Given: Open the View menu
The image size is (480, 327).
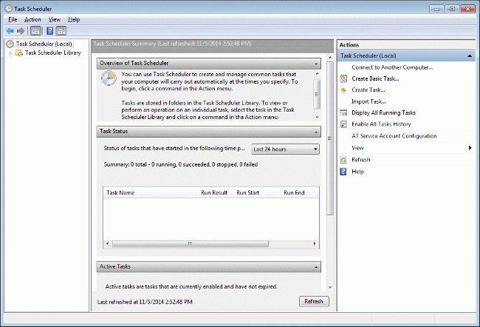Looking at the screenshot, I should click(55, 19).
